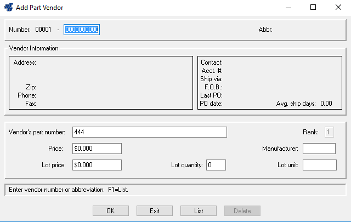The height and width of the screenshot is (222, 351).
Task: Click the Rank box
Action: (329, 132)
